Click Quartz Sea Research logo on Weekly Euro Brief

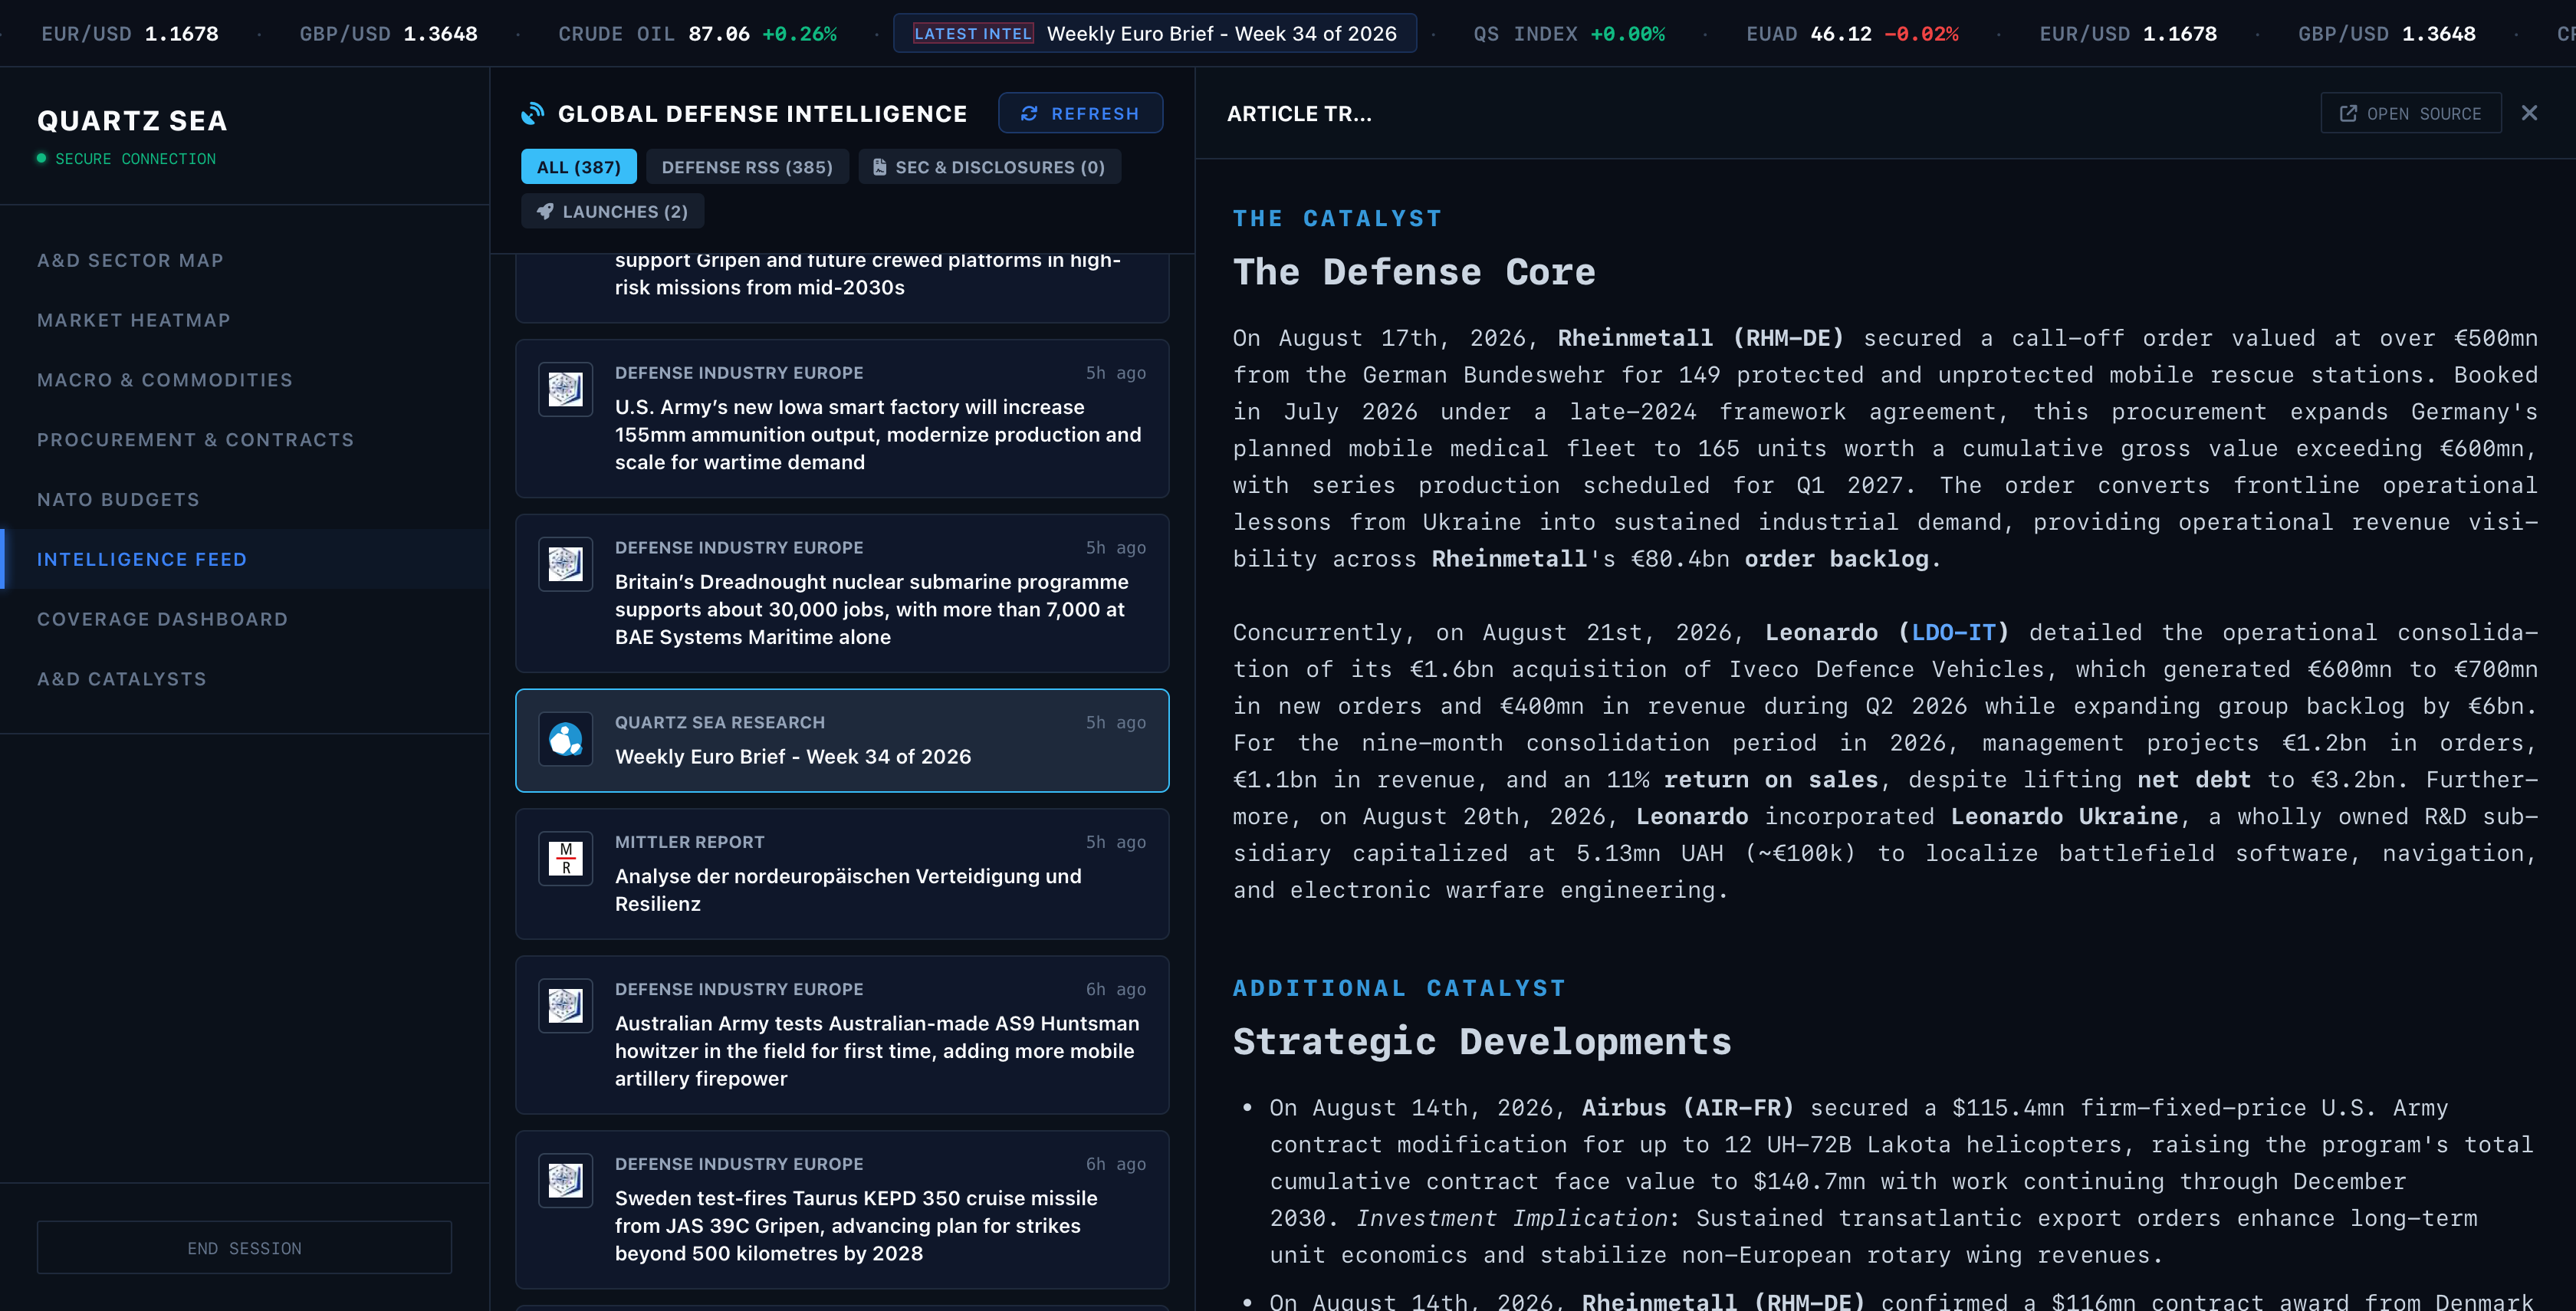pyautogui.click(x=566, y=739)
